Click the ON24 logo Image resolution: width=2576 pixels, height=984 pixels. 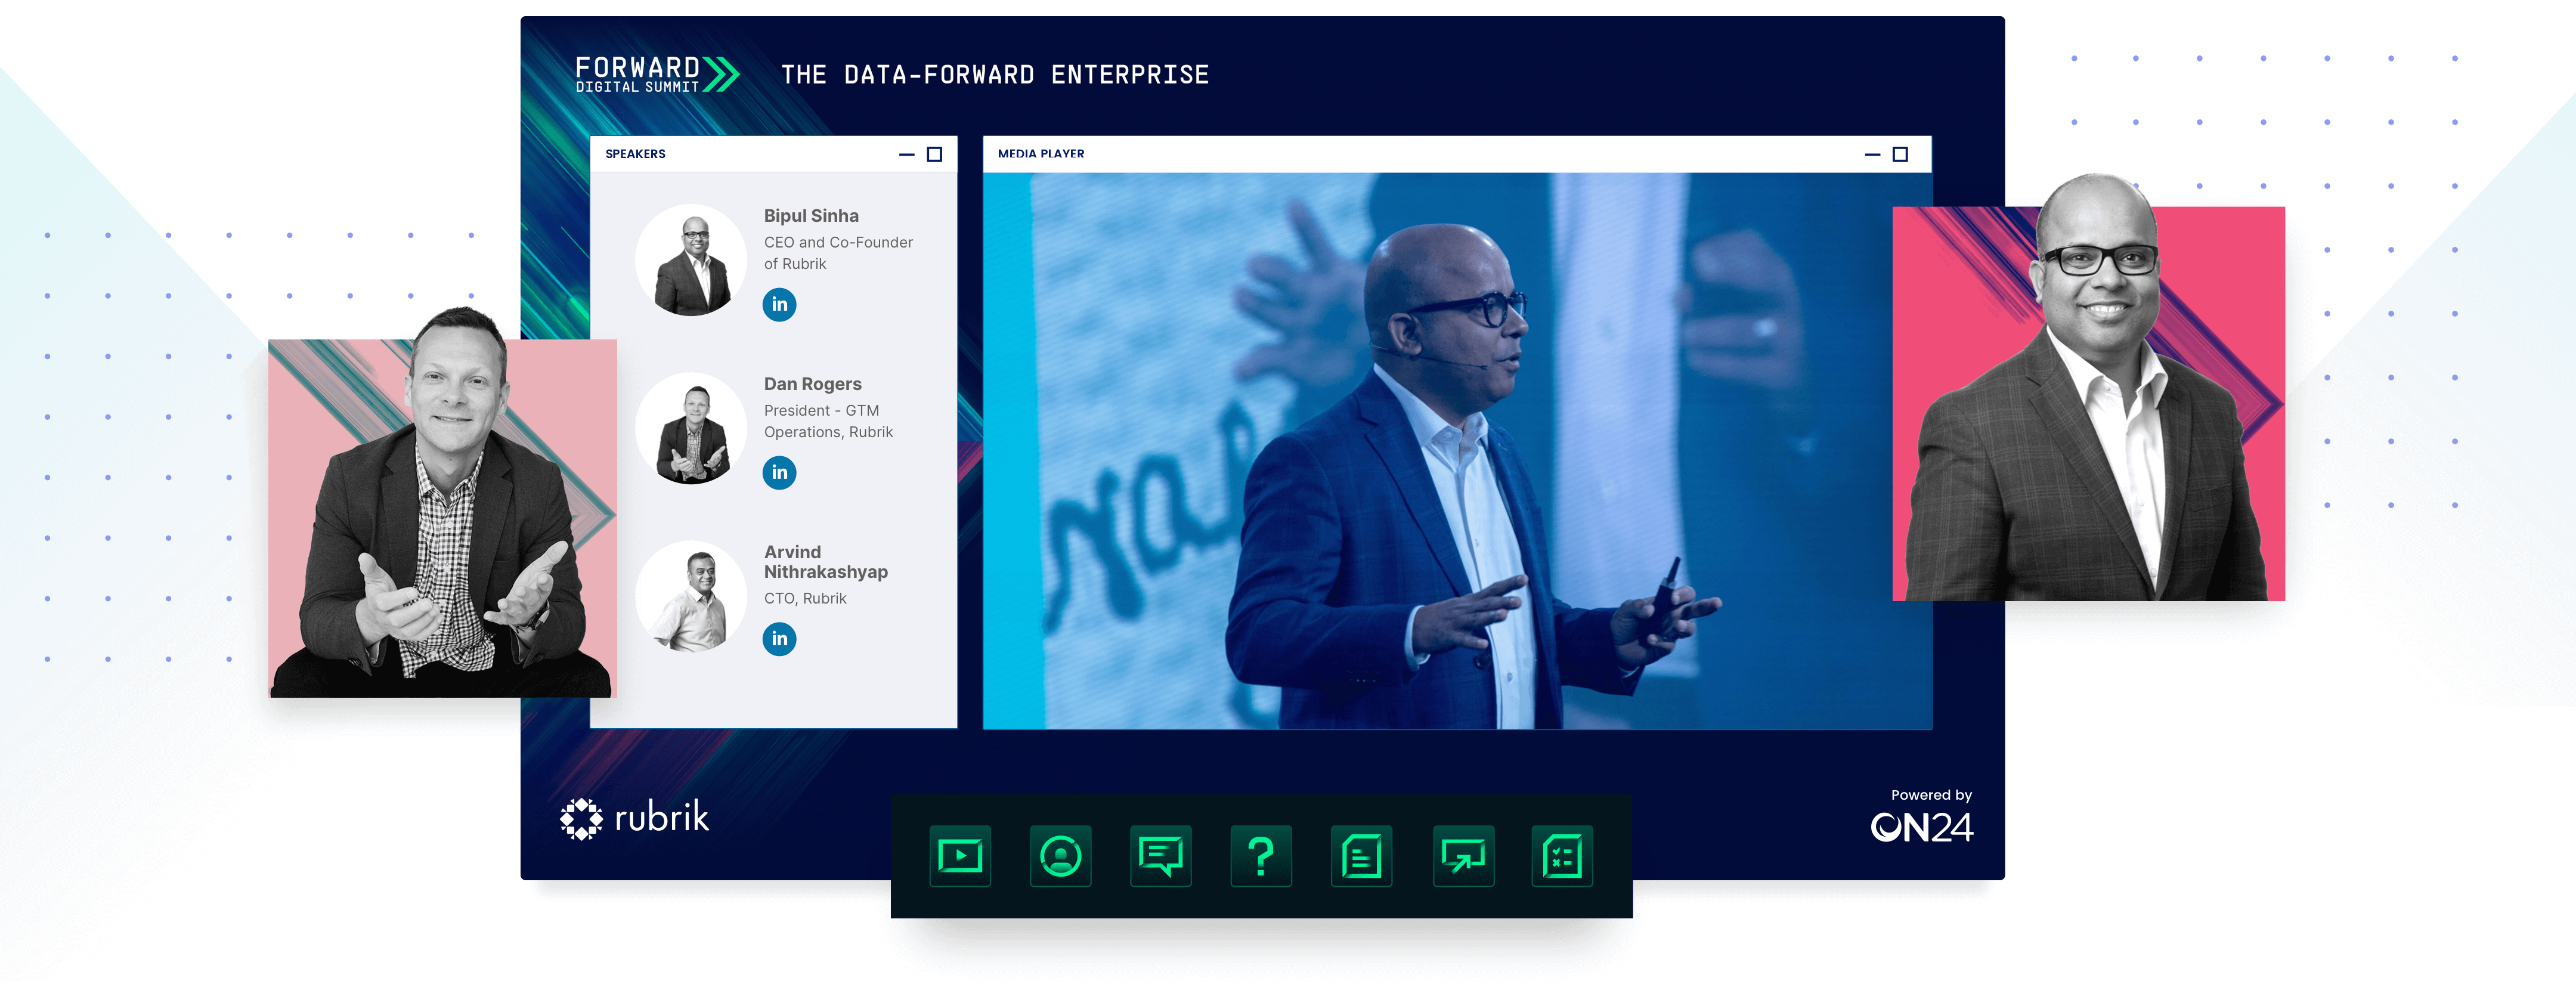(1922, 827)
